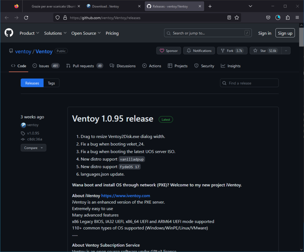Viewport: 304px width, 252px height.
Task: Open the v1.0.95 tag link
Action: [x=33, y=133]
